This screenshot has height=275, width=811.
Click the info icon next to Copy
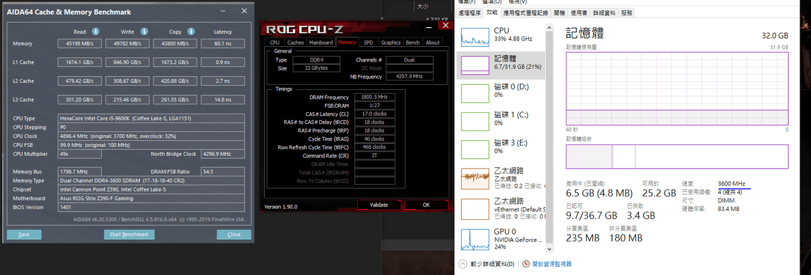190,31
